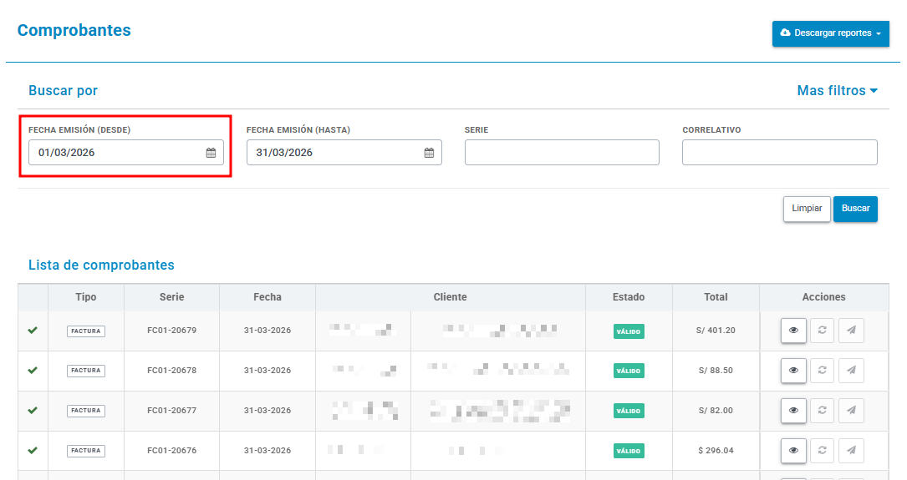
Task: View invoice FC01-20677 with eye icon
Action: [x=793, y=411]
